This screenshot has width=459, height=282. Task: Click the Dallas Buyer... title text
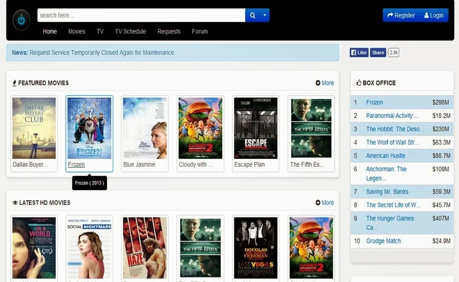pos(30,164)
